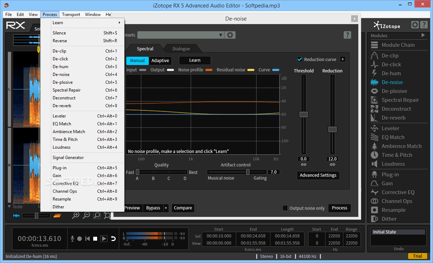Rewind to start with the skip-back button
The image size is (433, 263).
tap(88, 239)
